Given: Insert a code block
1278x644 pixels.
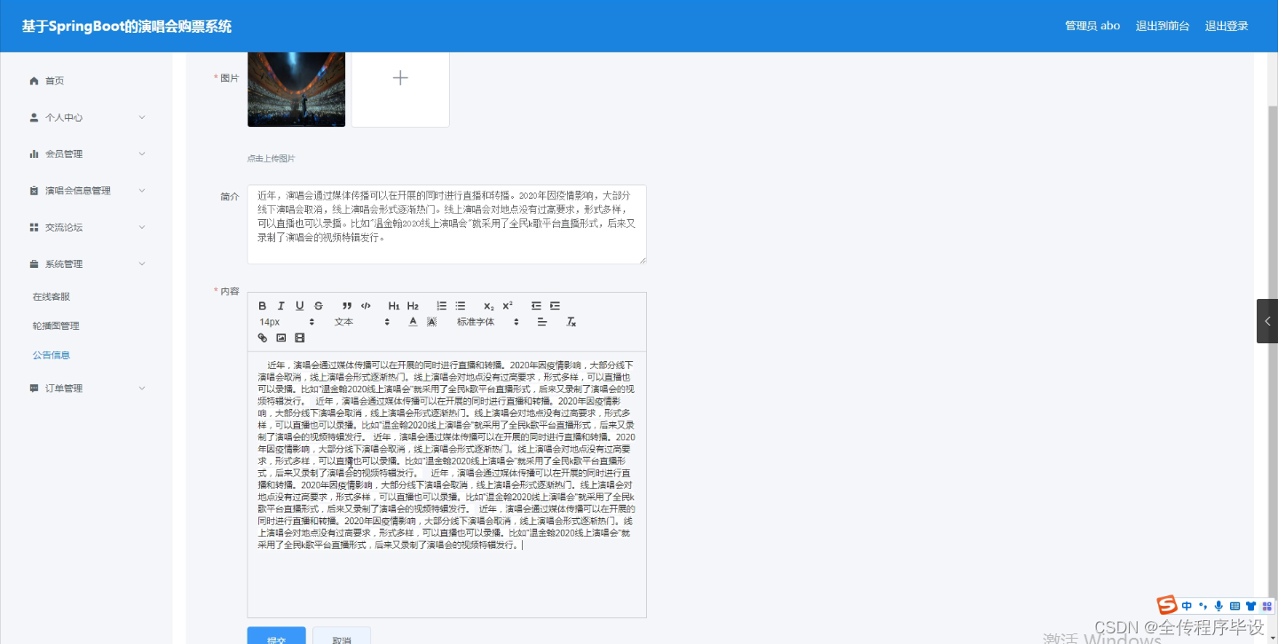Looking at the screenshot, I should 366,305.
